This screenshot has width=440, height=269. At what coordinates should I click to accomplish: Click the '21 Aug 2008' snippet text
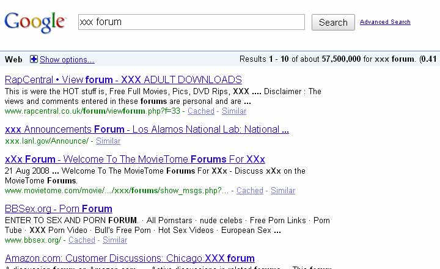(x=27, y=171)
